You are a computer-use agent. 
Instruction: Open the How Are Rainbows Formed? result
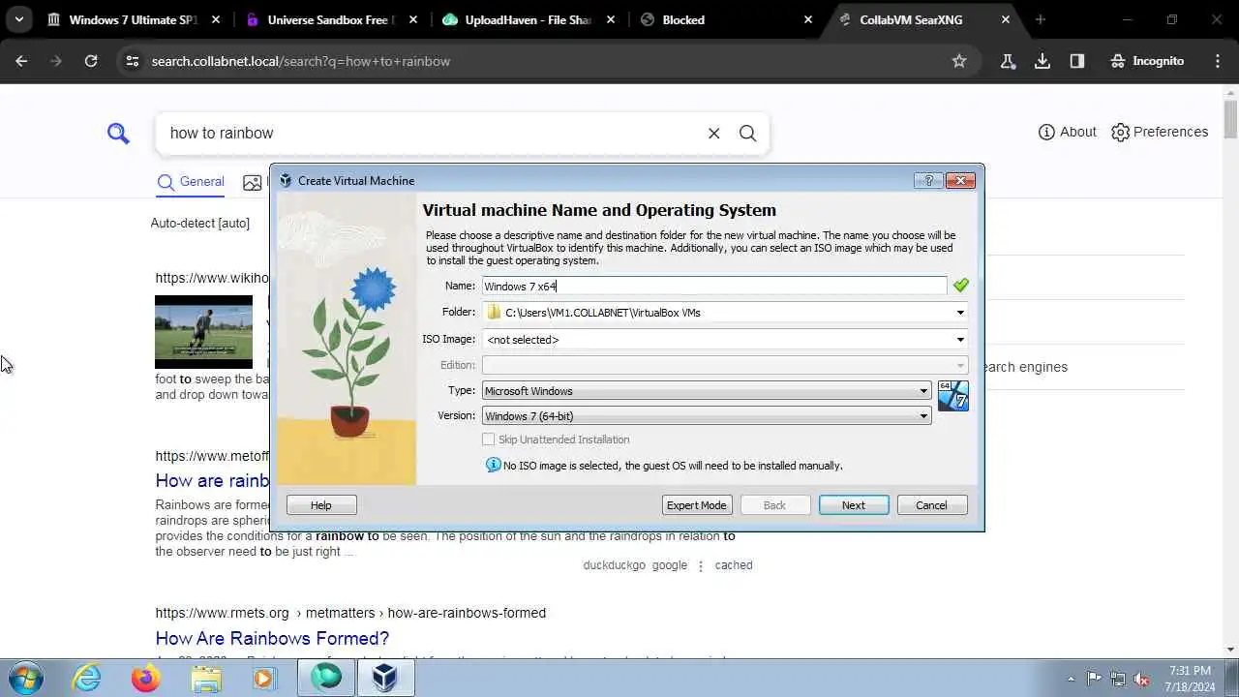click(x=272, y=638)
